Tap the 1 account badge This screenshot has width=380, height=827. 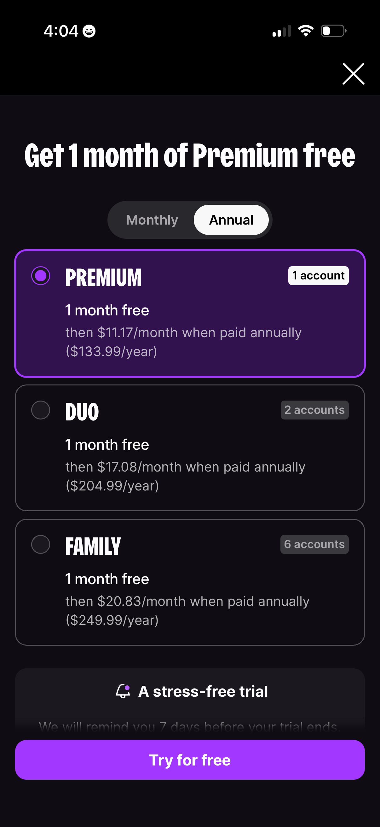(318, 275)
